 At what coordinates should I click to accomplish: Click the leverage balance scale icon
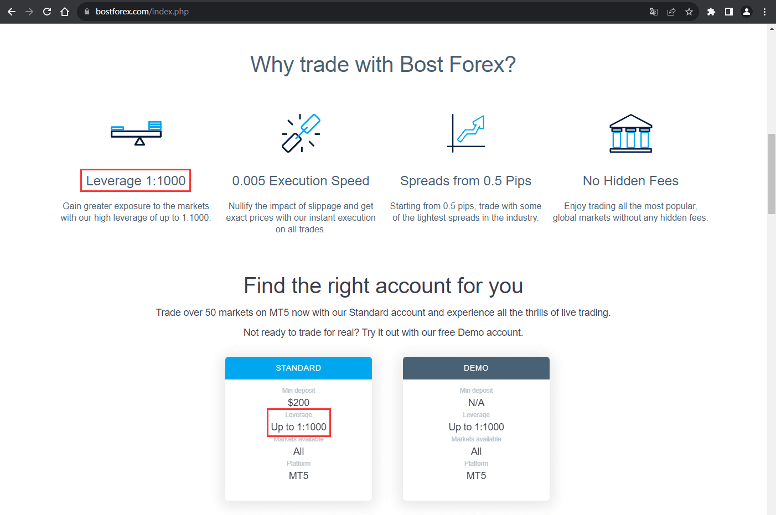[x=136, y=133]
